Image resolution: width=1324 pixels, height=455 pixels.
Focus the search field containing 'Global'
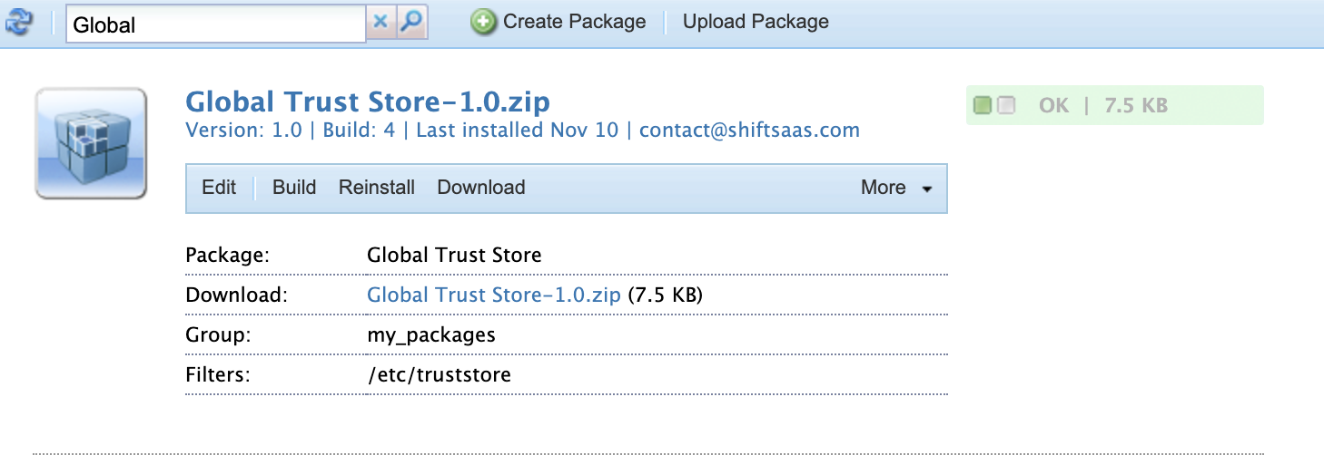pyautogui.click(x=215, y=24)
